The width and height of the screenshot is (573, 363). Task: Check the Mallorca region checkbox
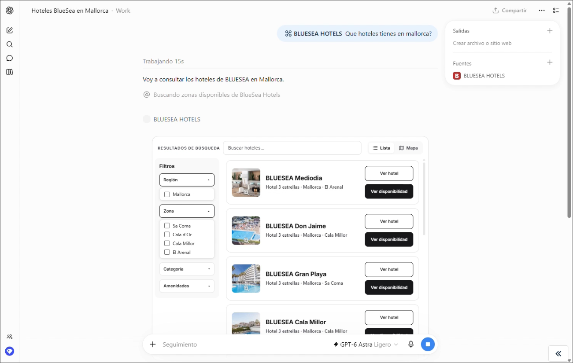[167, 194]
